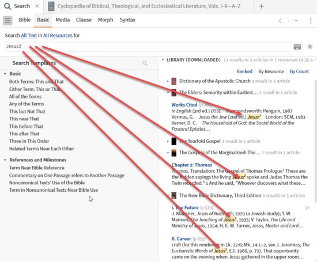This screenshot has height=262, width=317.
Task: Select Related Terms Near Each Other
Action: 41,149
